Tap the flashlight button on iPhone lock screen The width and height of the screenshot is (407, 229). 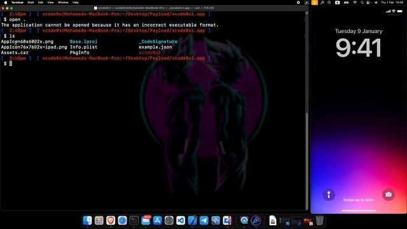(x=329, y=195)
